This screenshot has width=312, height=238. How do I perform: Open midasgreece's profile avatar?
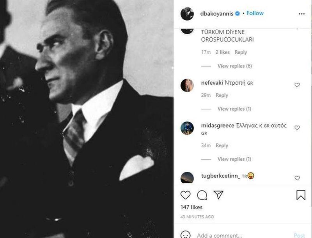coord(187,128)
